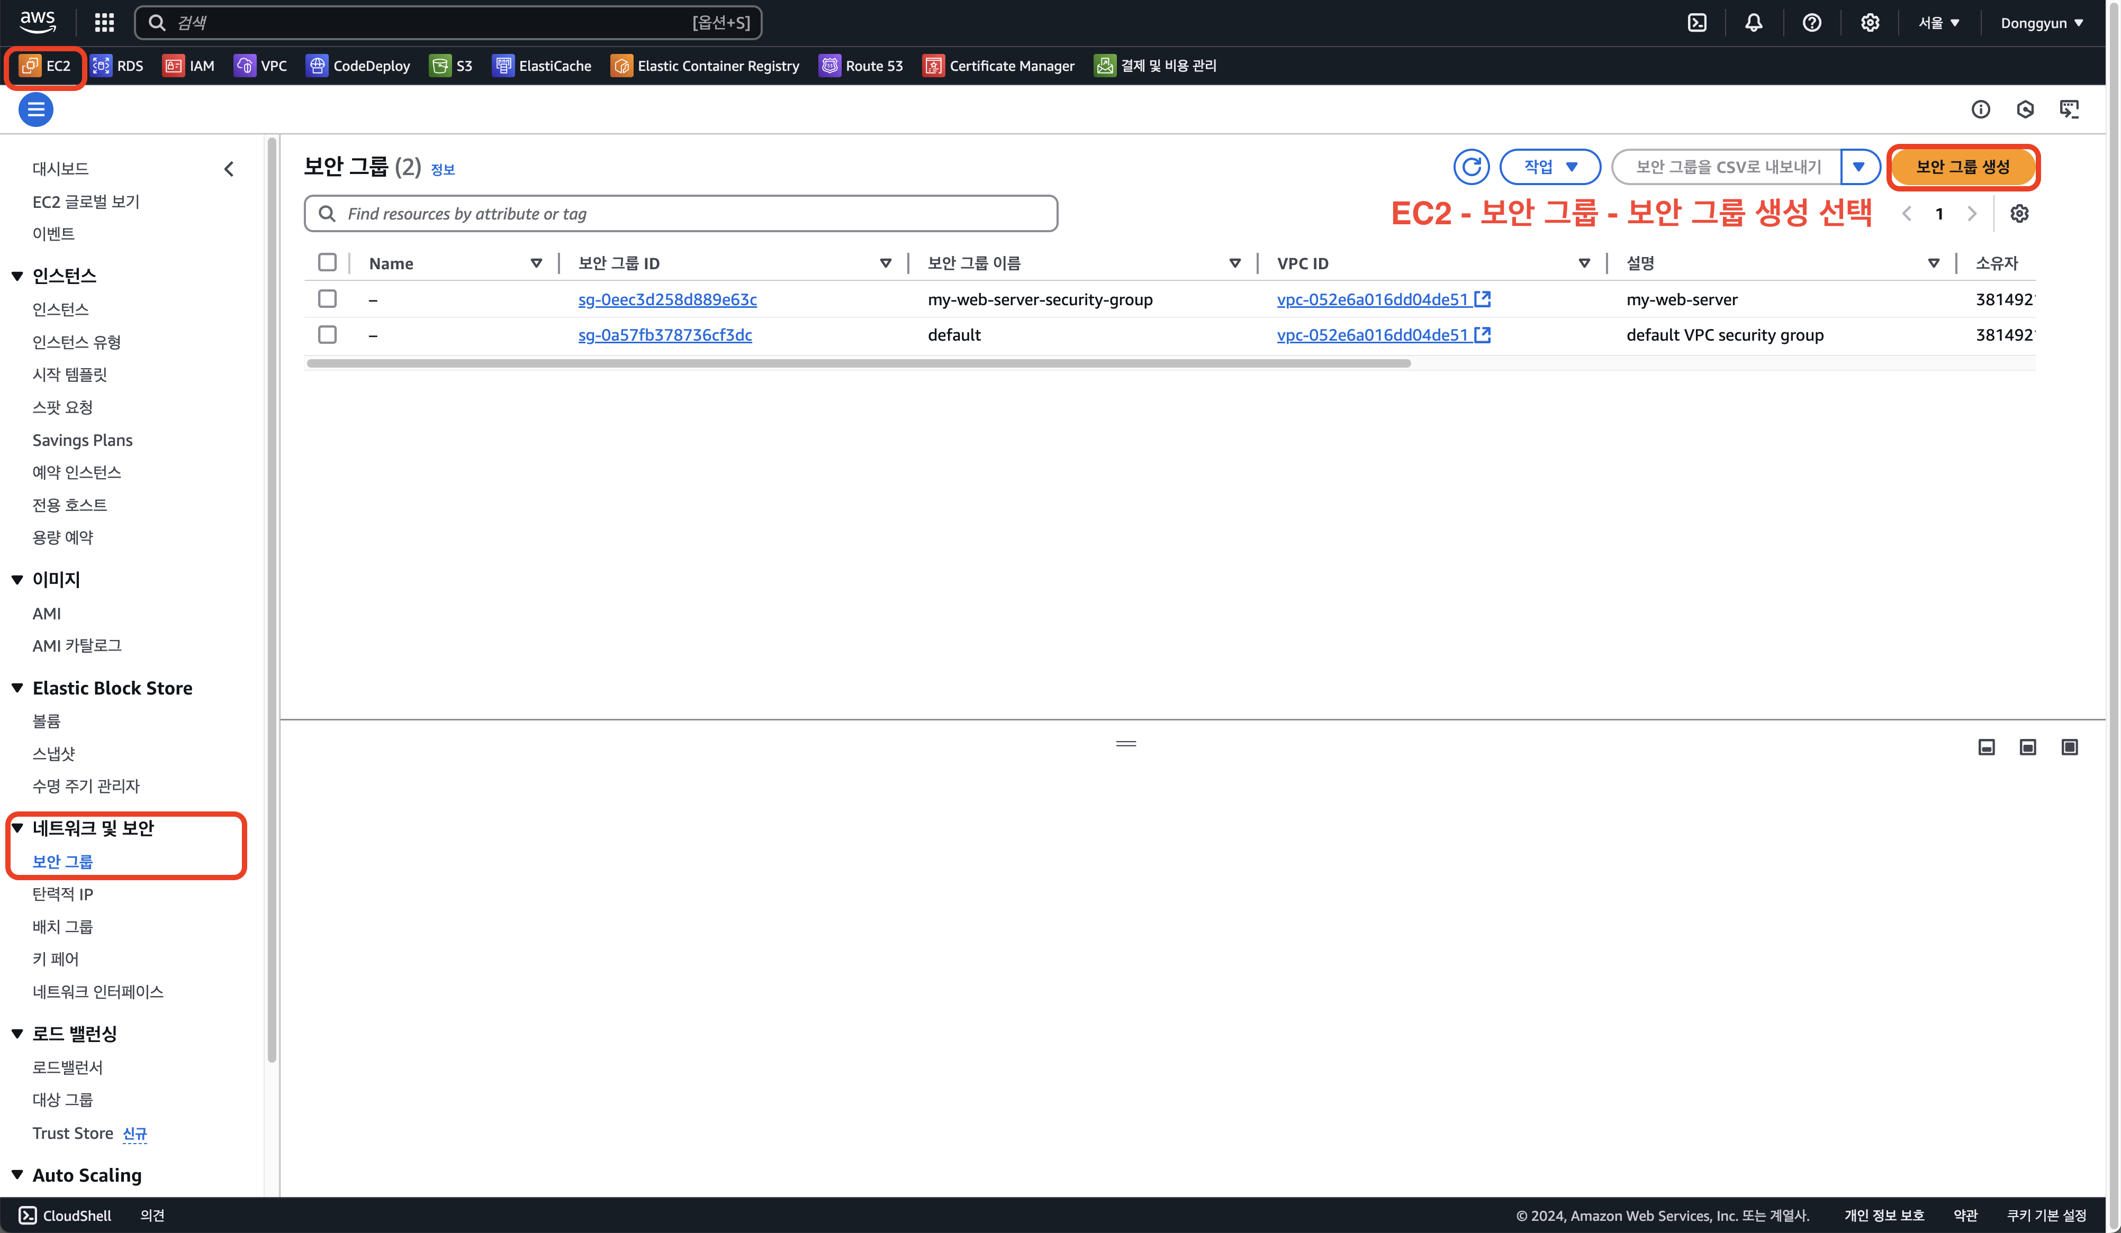Maximize the split panel icon
The image size is (2121, 1233).
2070,747
